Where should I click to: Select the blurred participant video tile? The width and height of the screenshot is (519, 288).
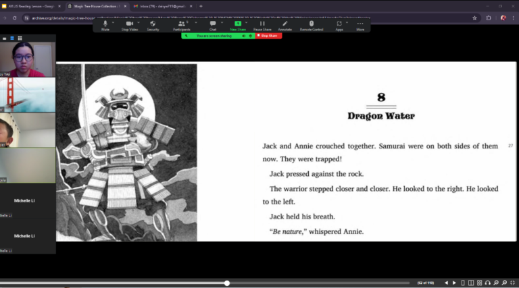(x=28, y=165)
